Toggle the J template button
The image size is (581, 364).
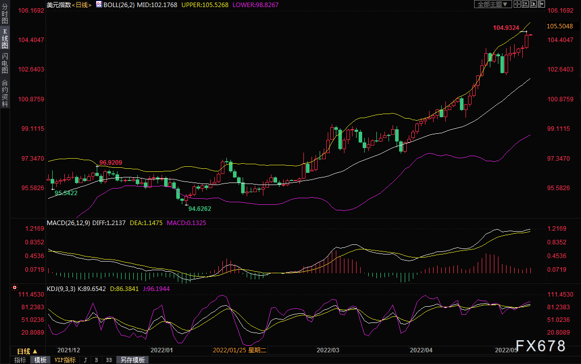[85, 360]
